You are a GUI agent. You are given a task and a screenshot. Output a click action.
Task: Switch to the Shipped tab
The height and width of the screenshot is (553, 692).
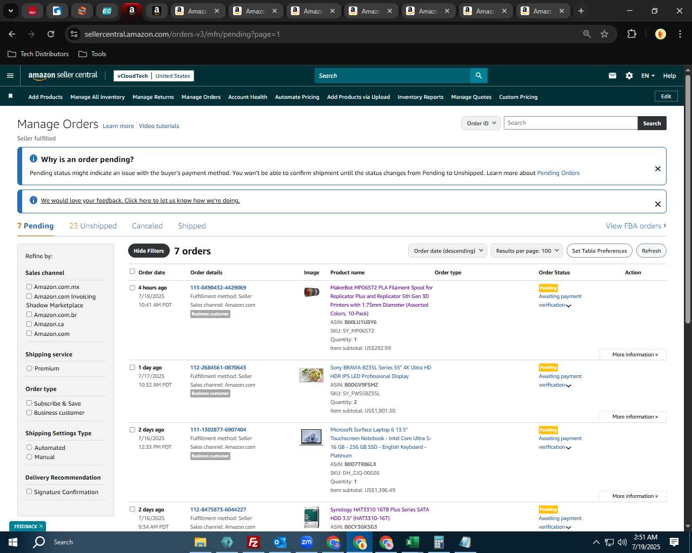click(192, 226)
